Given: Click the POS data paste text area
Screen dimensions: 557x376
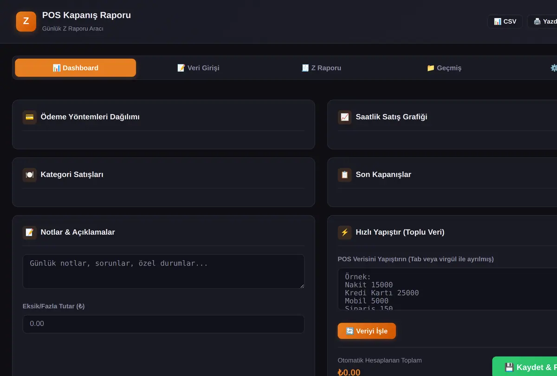Looking at the screenshot, I should click(447, 289).
